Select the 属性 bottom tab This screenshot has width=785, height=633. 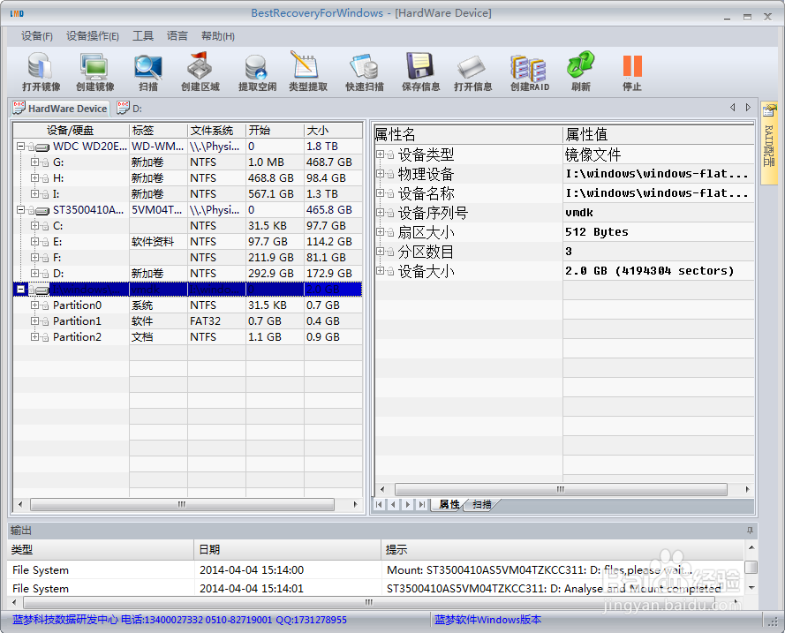click(449, 504)
